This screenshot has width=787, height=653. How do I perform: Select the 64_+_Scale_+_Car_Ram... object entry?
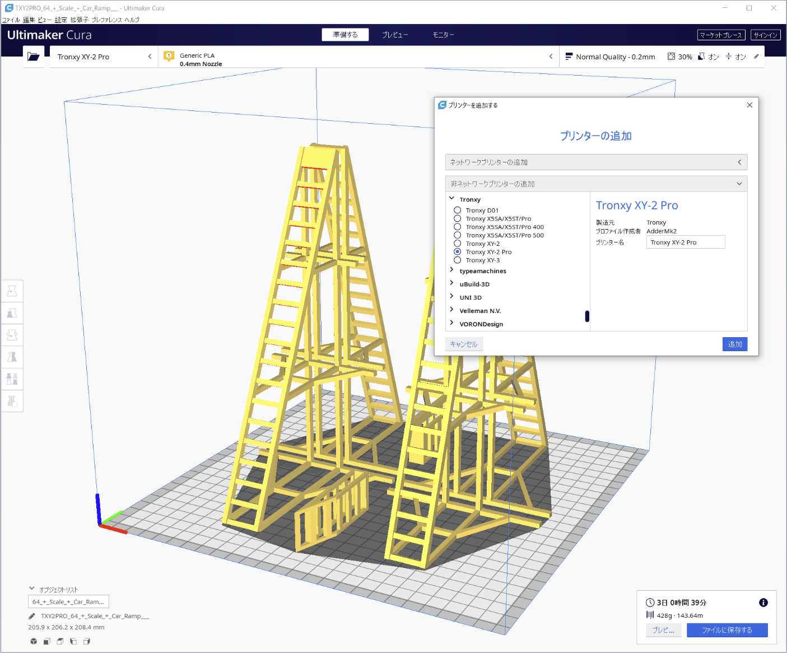coord(68,602)
